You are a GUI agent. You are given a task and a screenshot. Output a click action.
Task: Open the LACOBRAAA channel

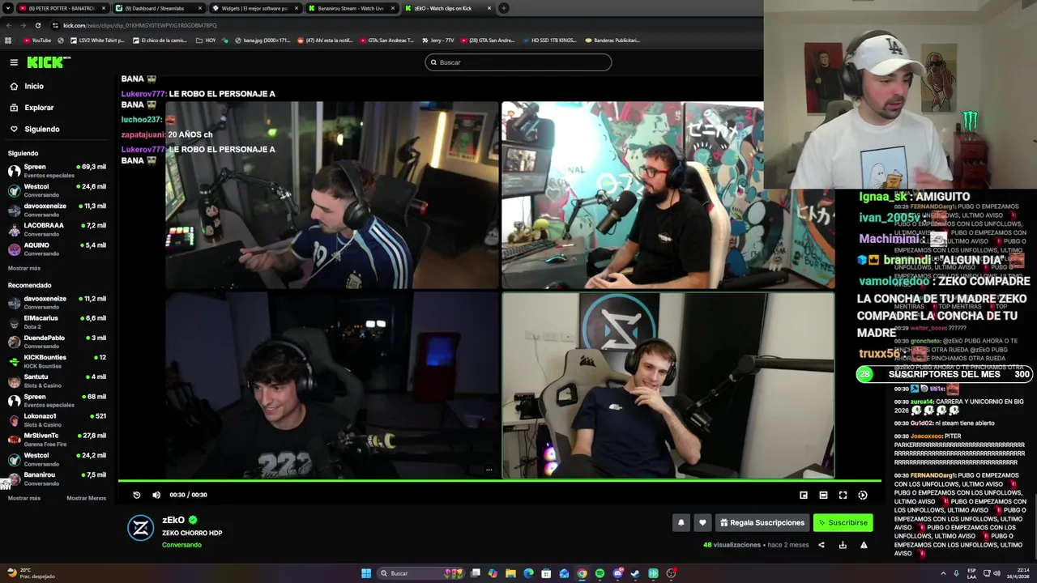coord(57,228)
